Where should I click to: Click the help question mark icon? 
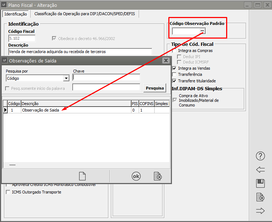pos(260,156)
